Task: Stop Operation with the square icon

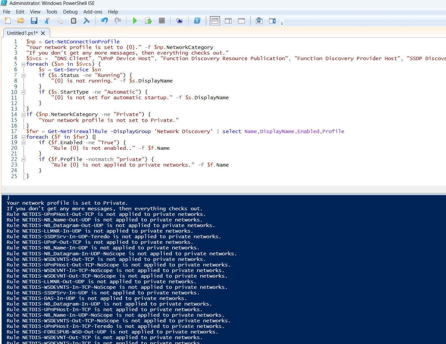Action: pyautogui.click(x=162, y=21)
